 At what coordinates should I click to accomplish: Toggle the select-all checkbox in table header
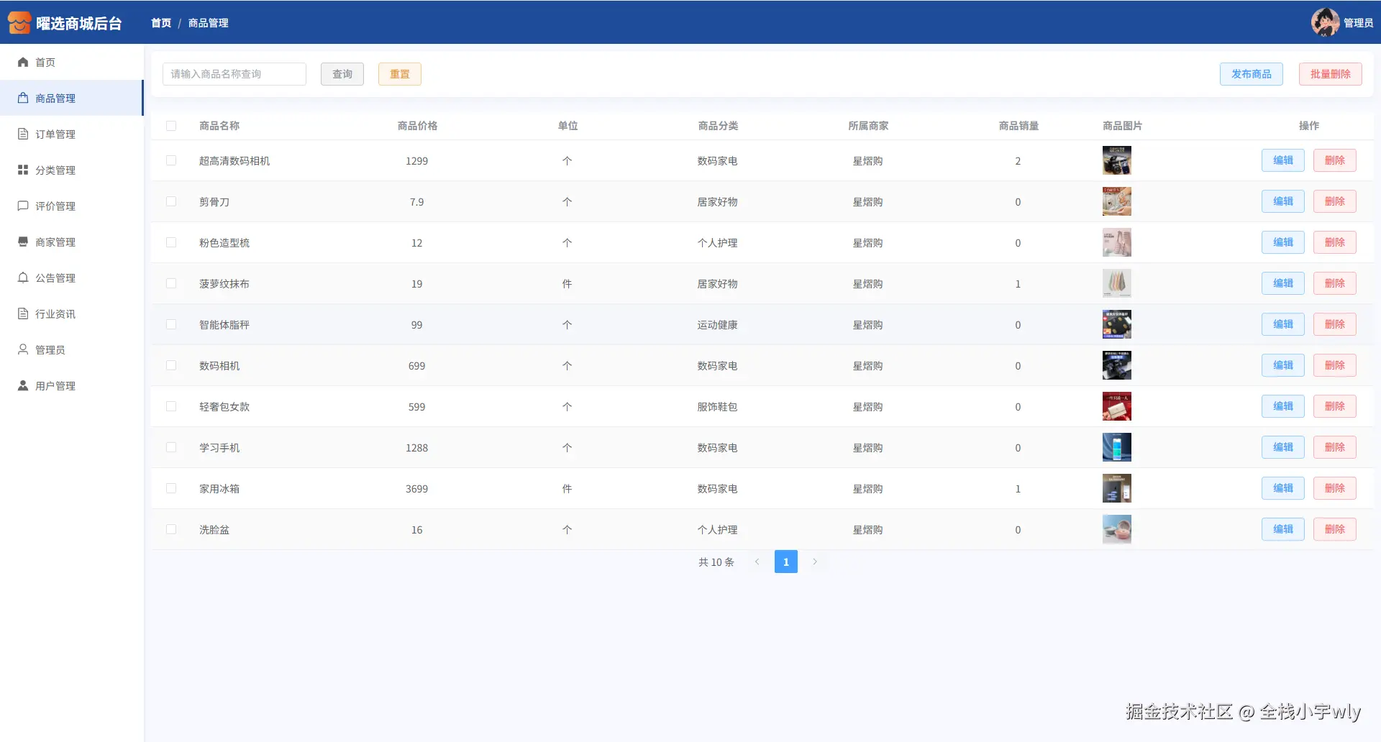(x=171, y=126)
